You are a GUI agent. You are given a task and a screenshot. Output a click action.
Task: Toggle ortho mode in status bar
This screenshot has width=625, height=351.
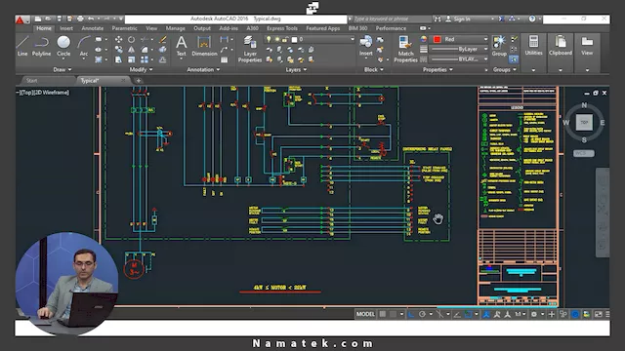point(411,314)
